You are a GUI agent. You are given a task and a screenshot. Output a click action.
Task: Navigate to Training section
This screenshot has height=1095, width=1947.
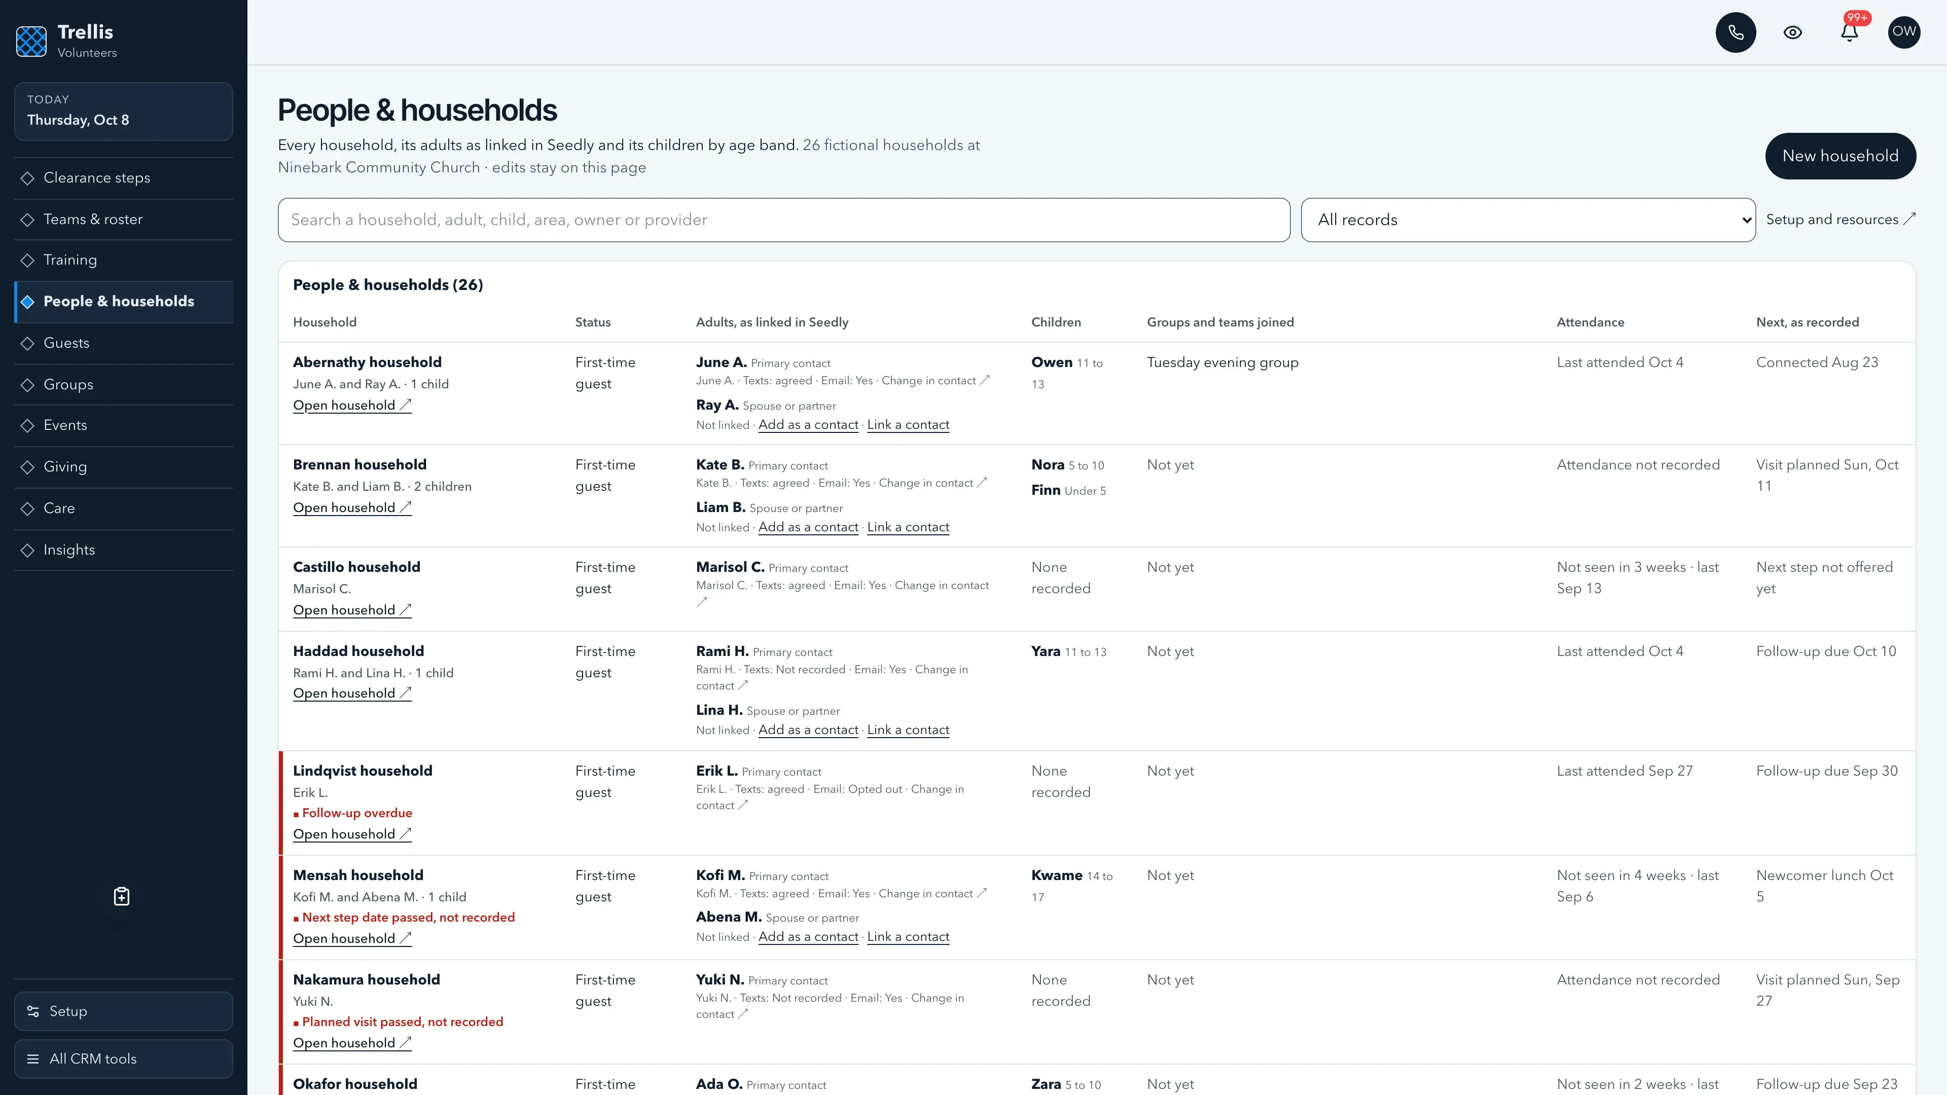(123, 261)
